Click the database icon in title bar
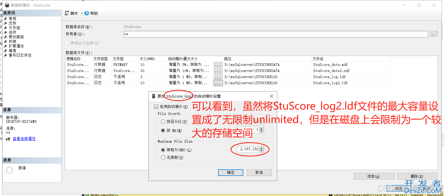The width and height of the screenshot is (444, 196). pyautogui.click(x=7, y=5)
